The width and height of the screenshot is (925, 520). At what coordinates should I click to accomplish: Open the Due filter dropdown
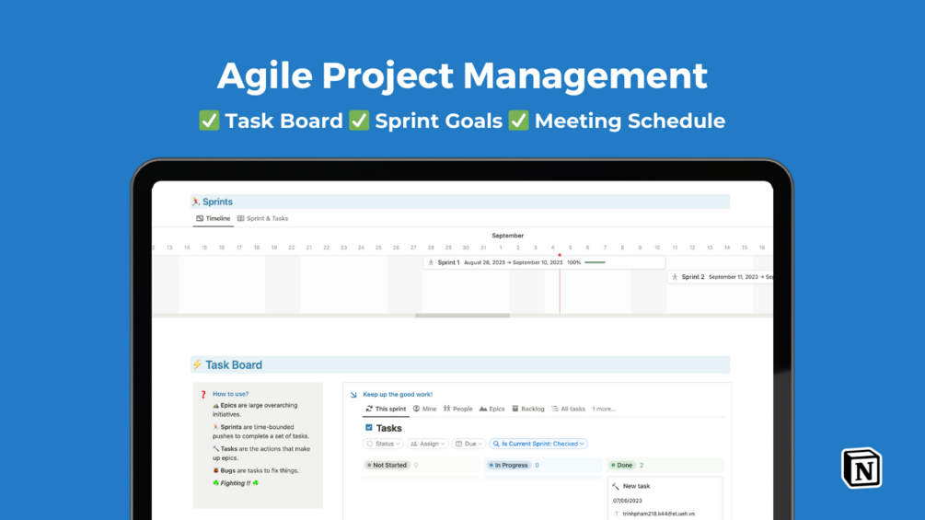pyautogui.click(x=469, y=444)
